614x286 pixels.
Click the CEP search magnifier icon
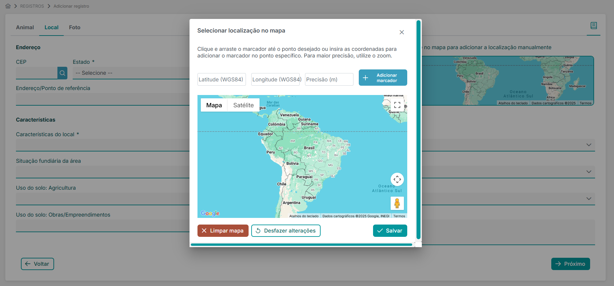pyautogui.click(x=62, y=73)
